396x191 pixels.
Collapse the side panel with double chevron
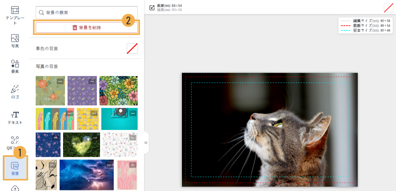[146, 143]
